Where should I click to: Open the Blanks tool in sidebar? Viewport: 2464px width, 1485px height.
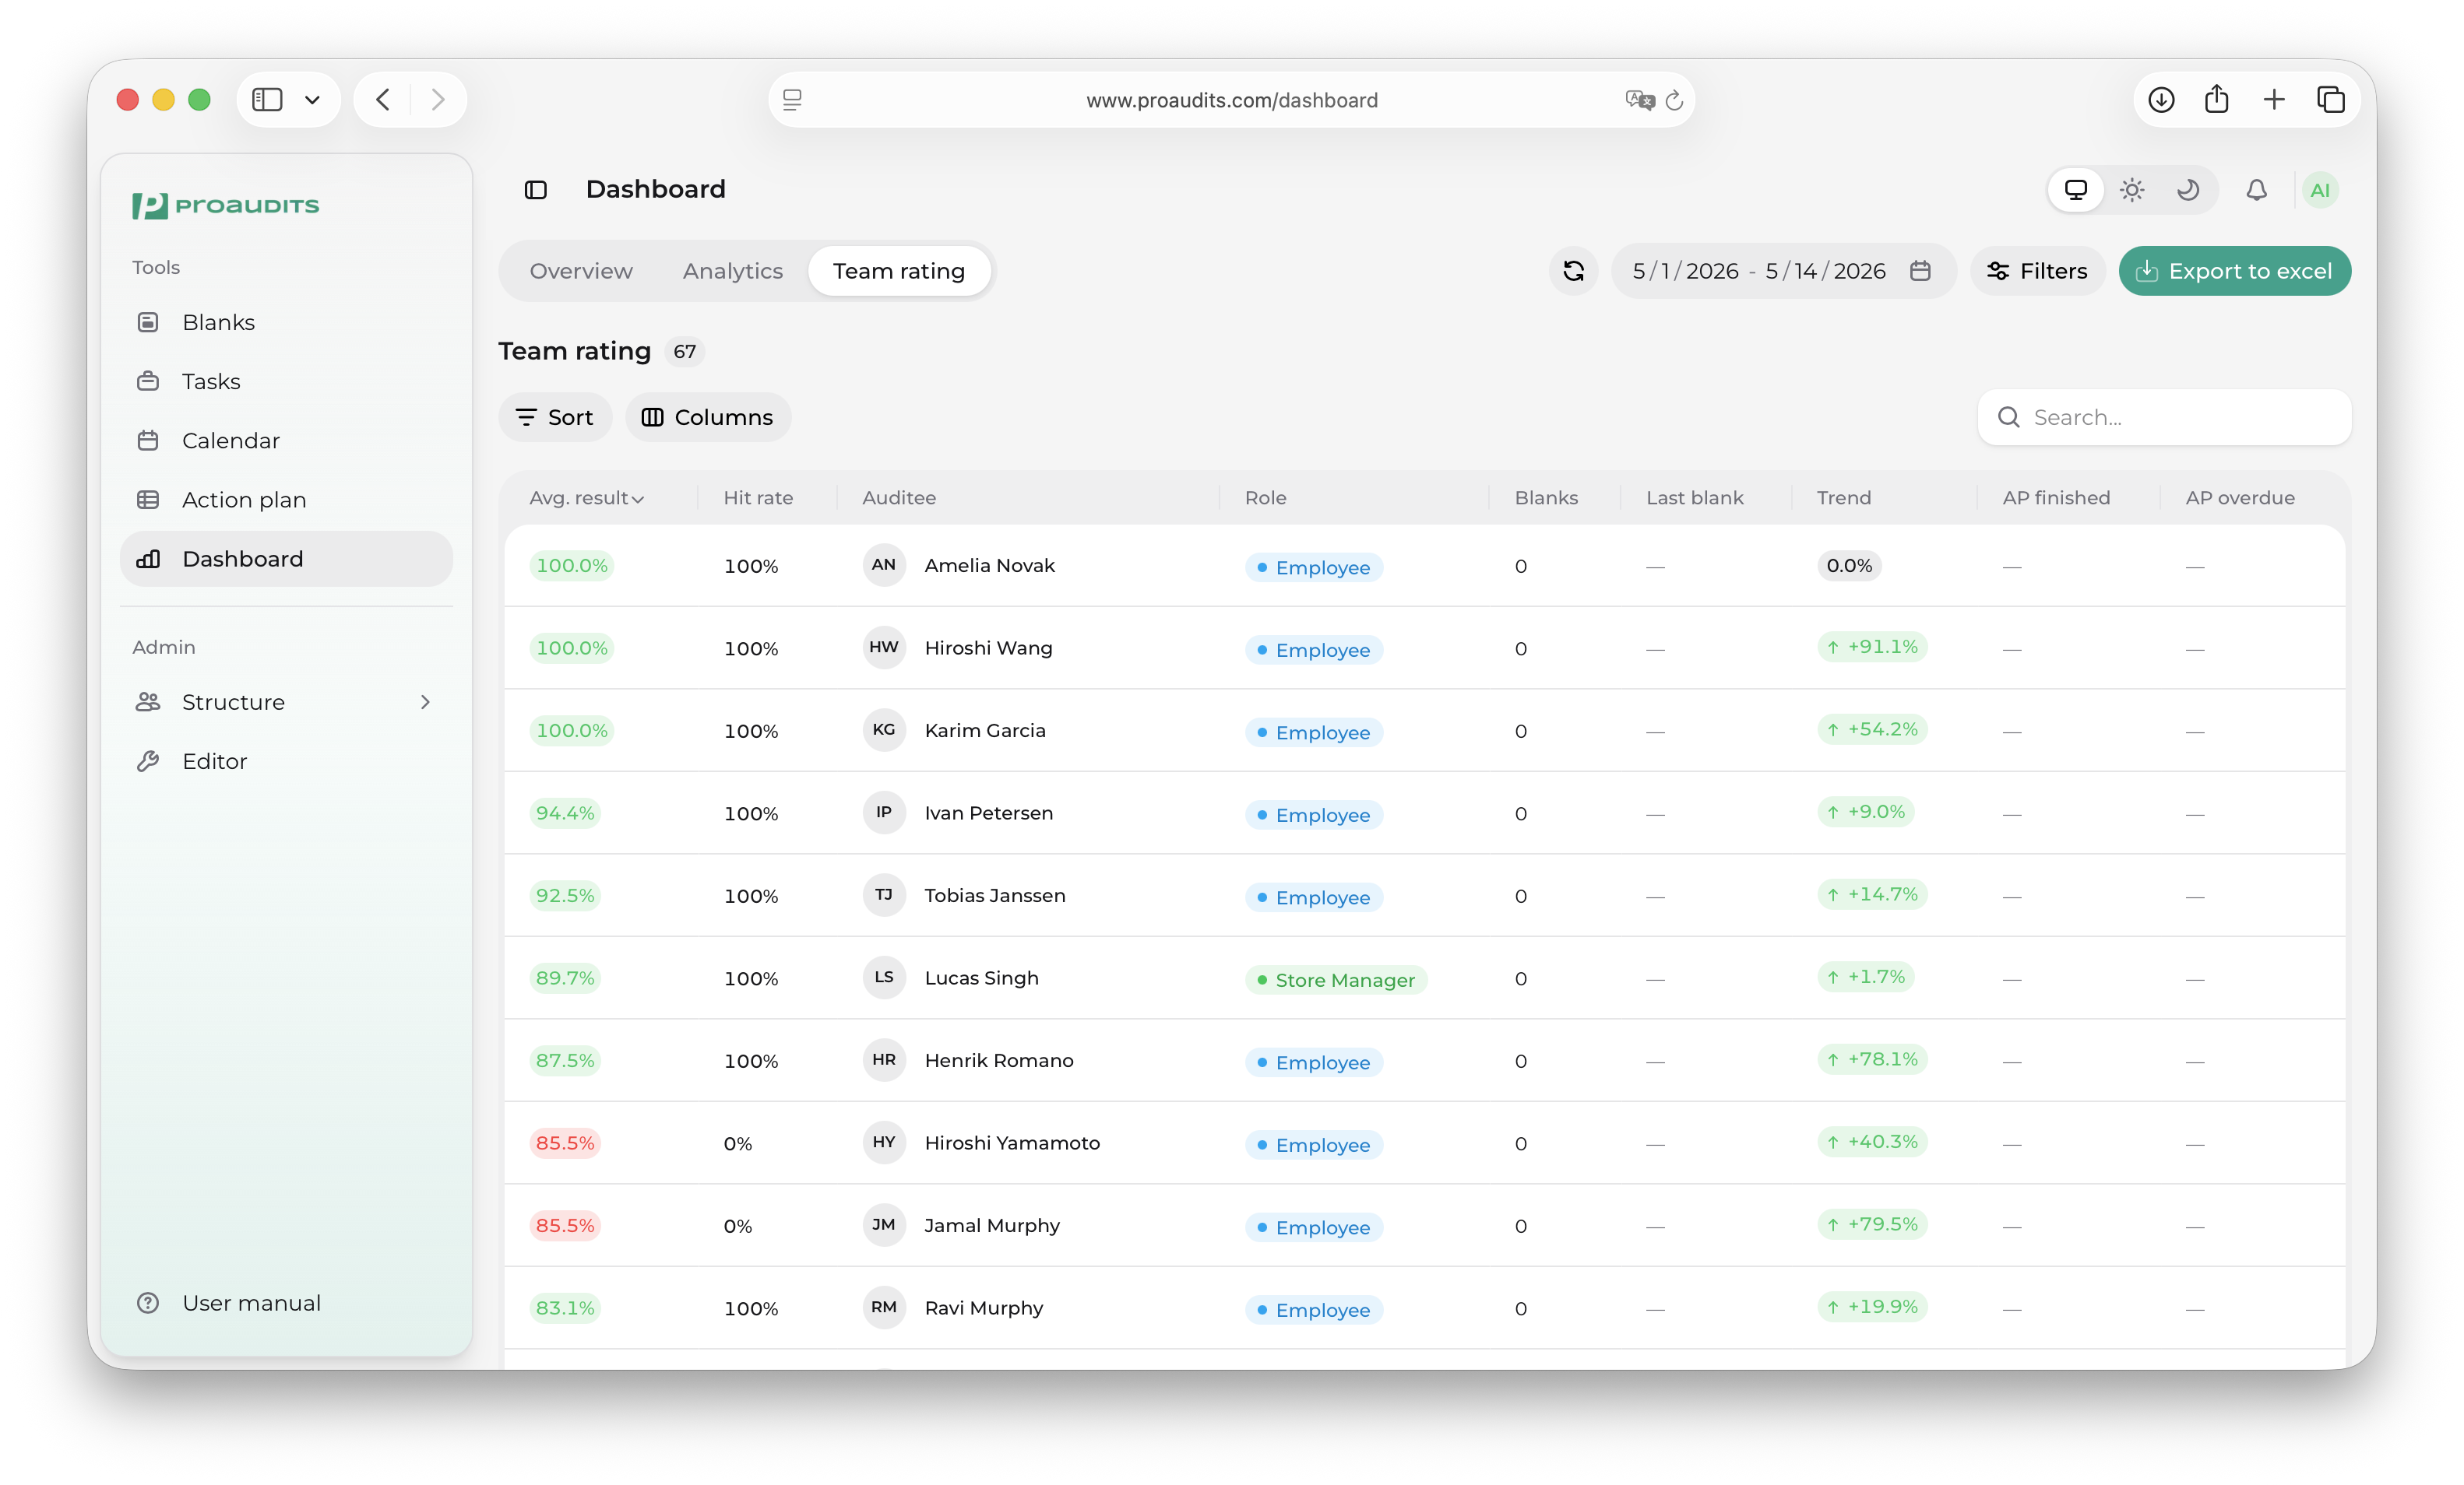click(286, 321)
